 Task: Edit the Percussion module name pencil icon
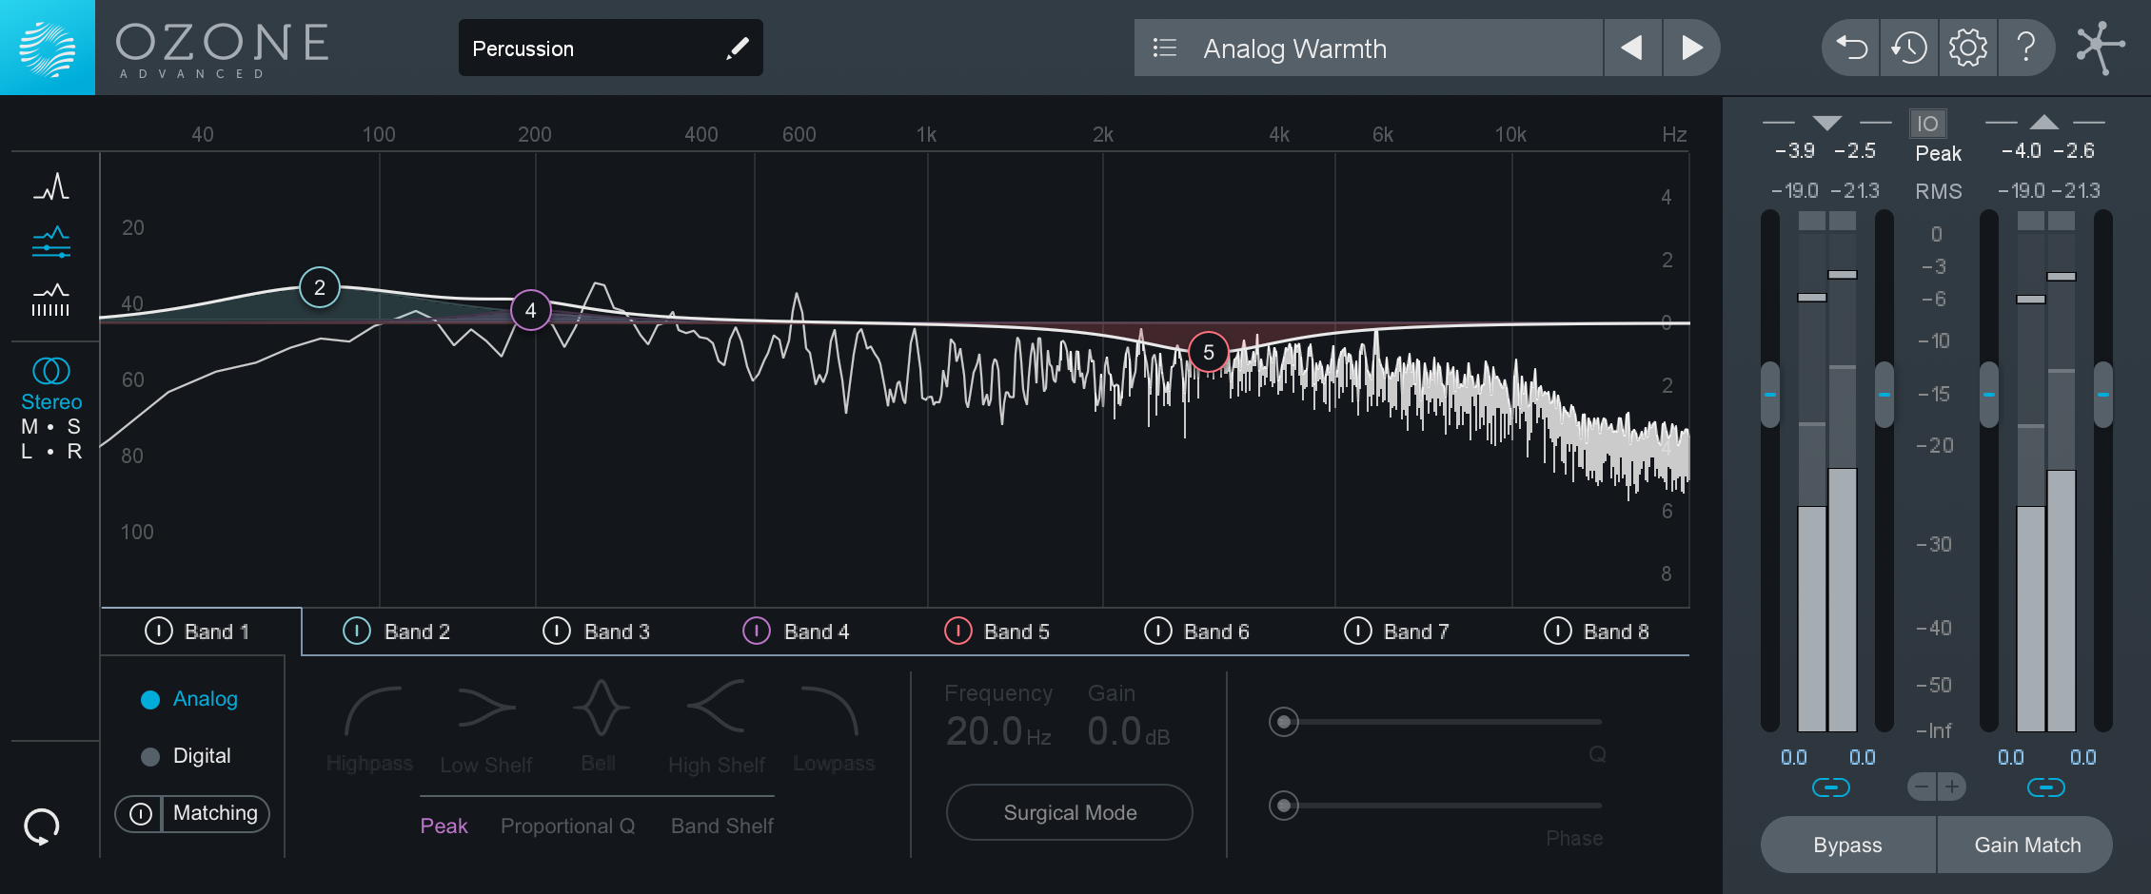click(x=737, y=49)
